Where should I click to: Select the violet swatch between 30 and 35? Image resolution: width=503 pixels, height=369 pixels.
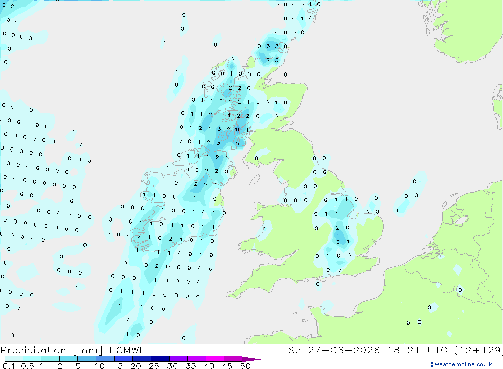point(179,359)
